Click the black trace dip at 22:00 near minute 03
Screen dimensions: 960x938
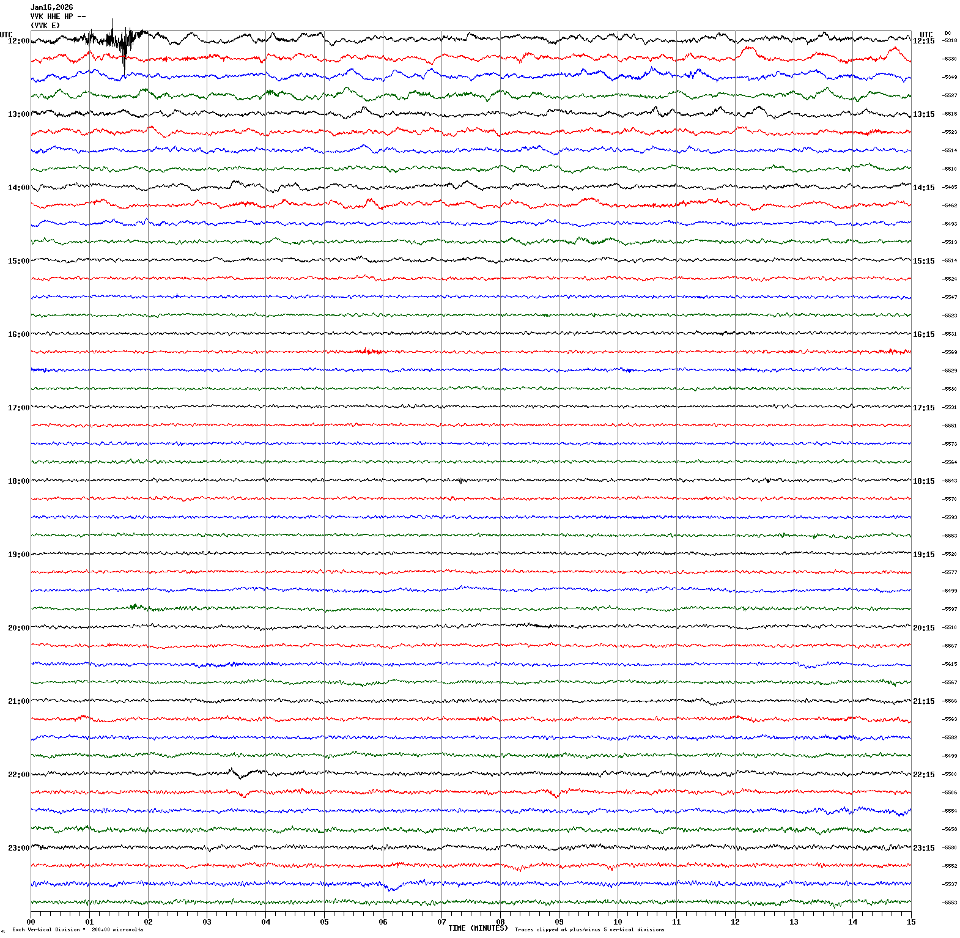239,777
